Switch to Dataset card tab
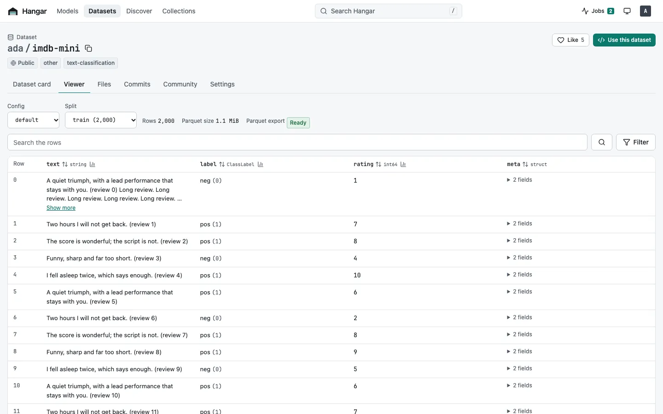This screenshot has width=663, height=414. point(32,84)
